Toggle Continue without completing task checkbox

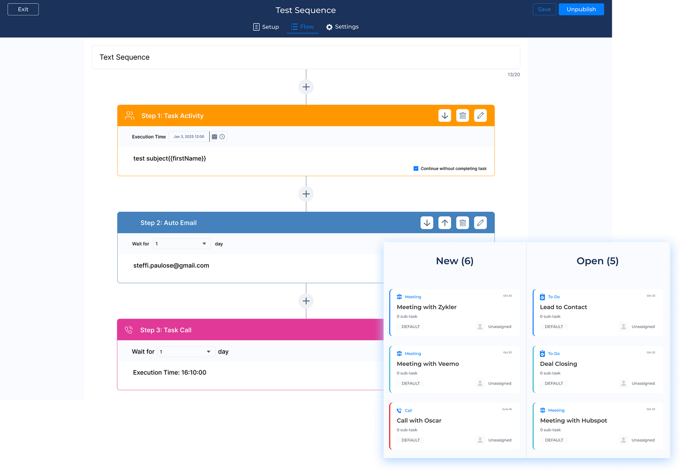click(416, 169)
